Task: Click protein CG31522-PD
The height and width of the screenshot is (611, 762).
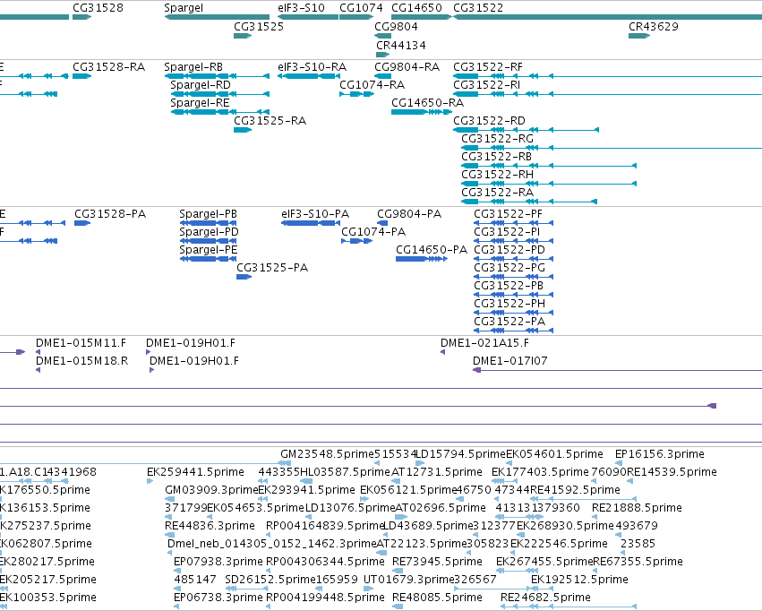Action: [x=514, y=259]
